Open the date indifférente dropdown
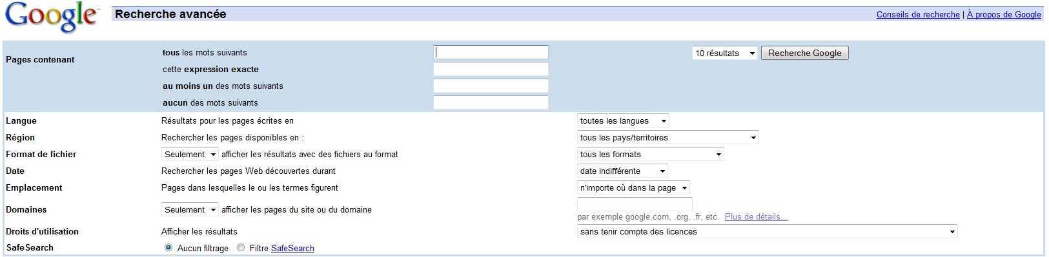Screen dimensions: 1049x257 point(622,171)
